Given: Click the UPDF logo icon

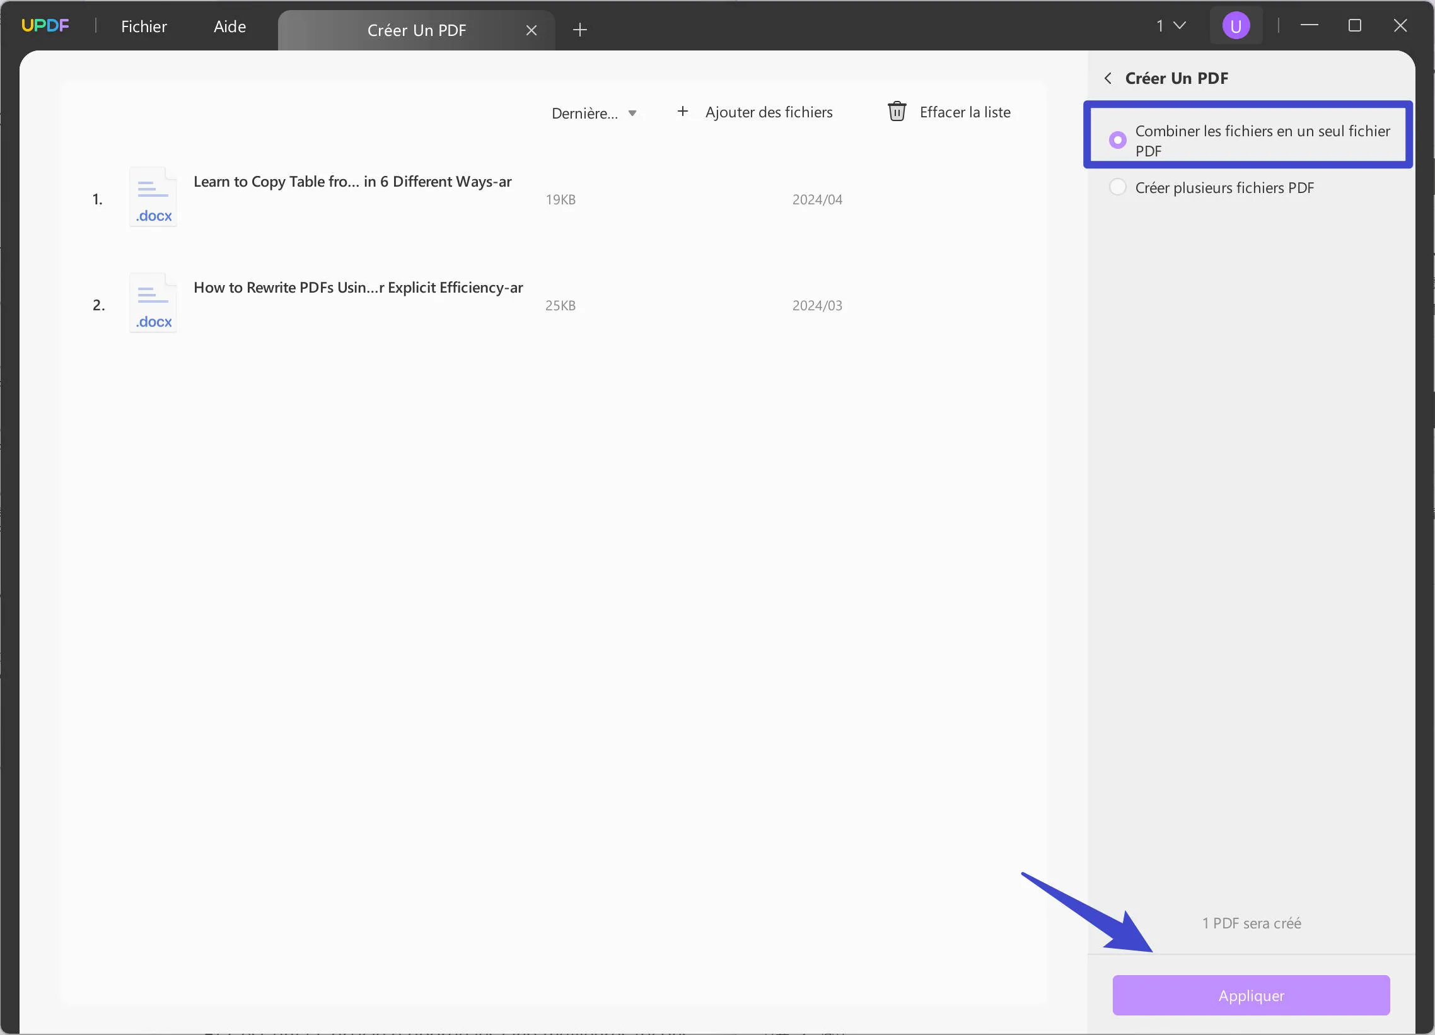Looking at the screenshot, I should tap(45, 25).
